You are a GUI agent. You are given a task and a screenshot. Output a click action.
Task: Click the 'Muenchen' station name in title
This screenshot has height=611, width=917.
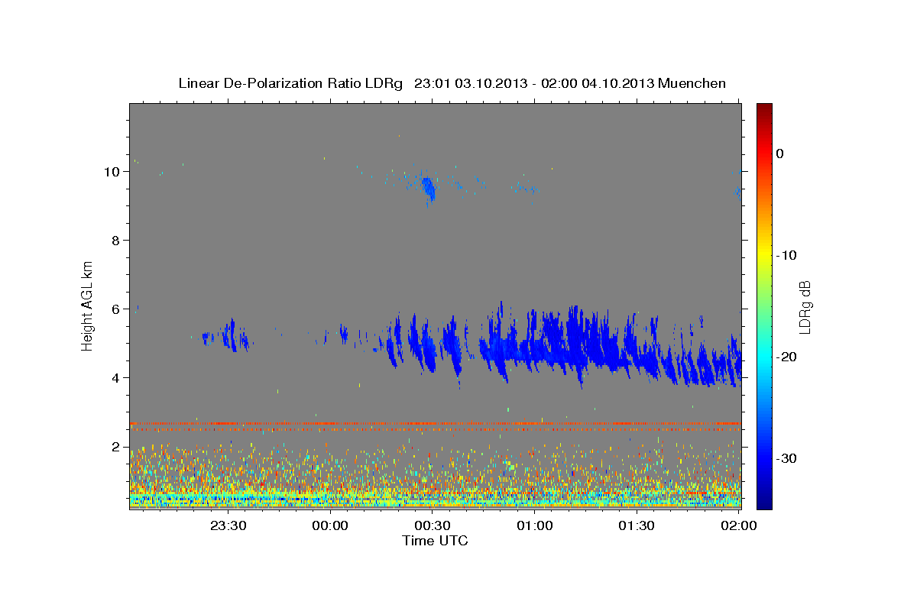[x=692, y=83]
